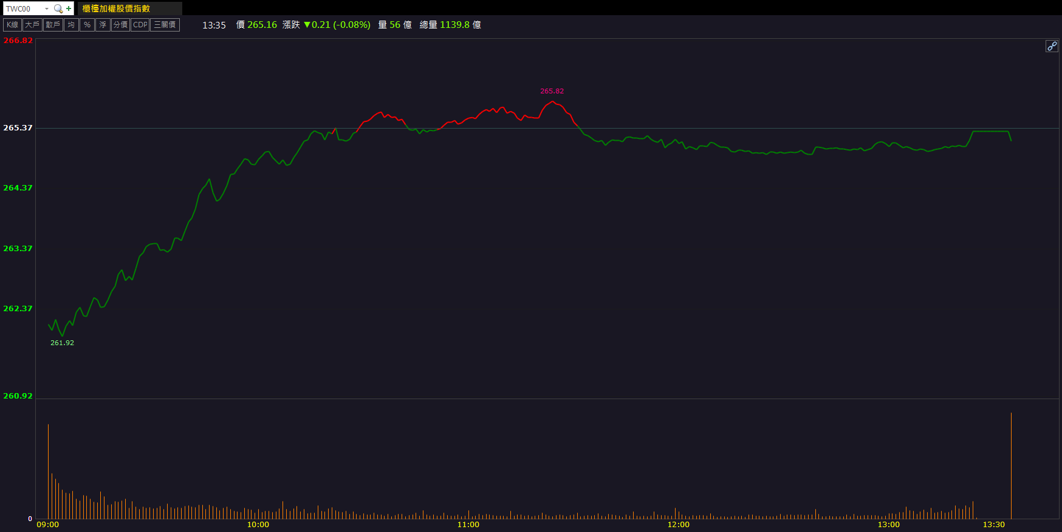Click the 261.92 low price marker
The image size is (1062, 532).
pyautogui.click(x=62, y=343)
